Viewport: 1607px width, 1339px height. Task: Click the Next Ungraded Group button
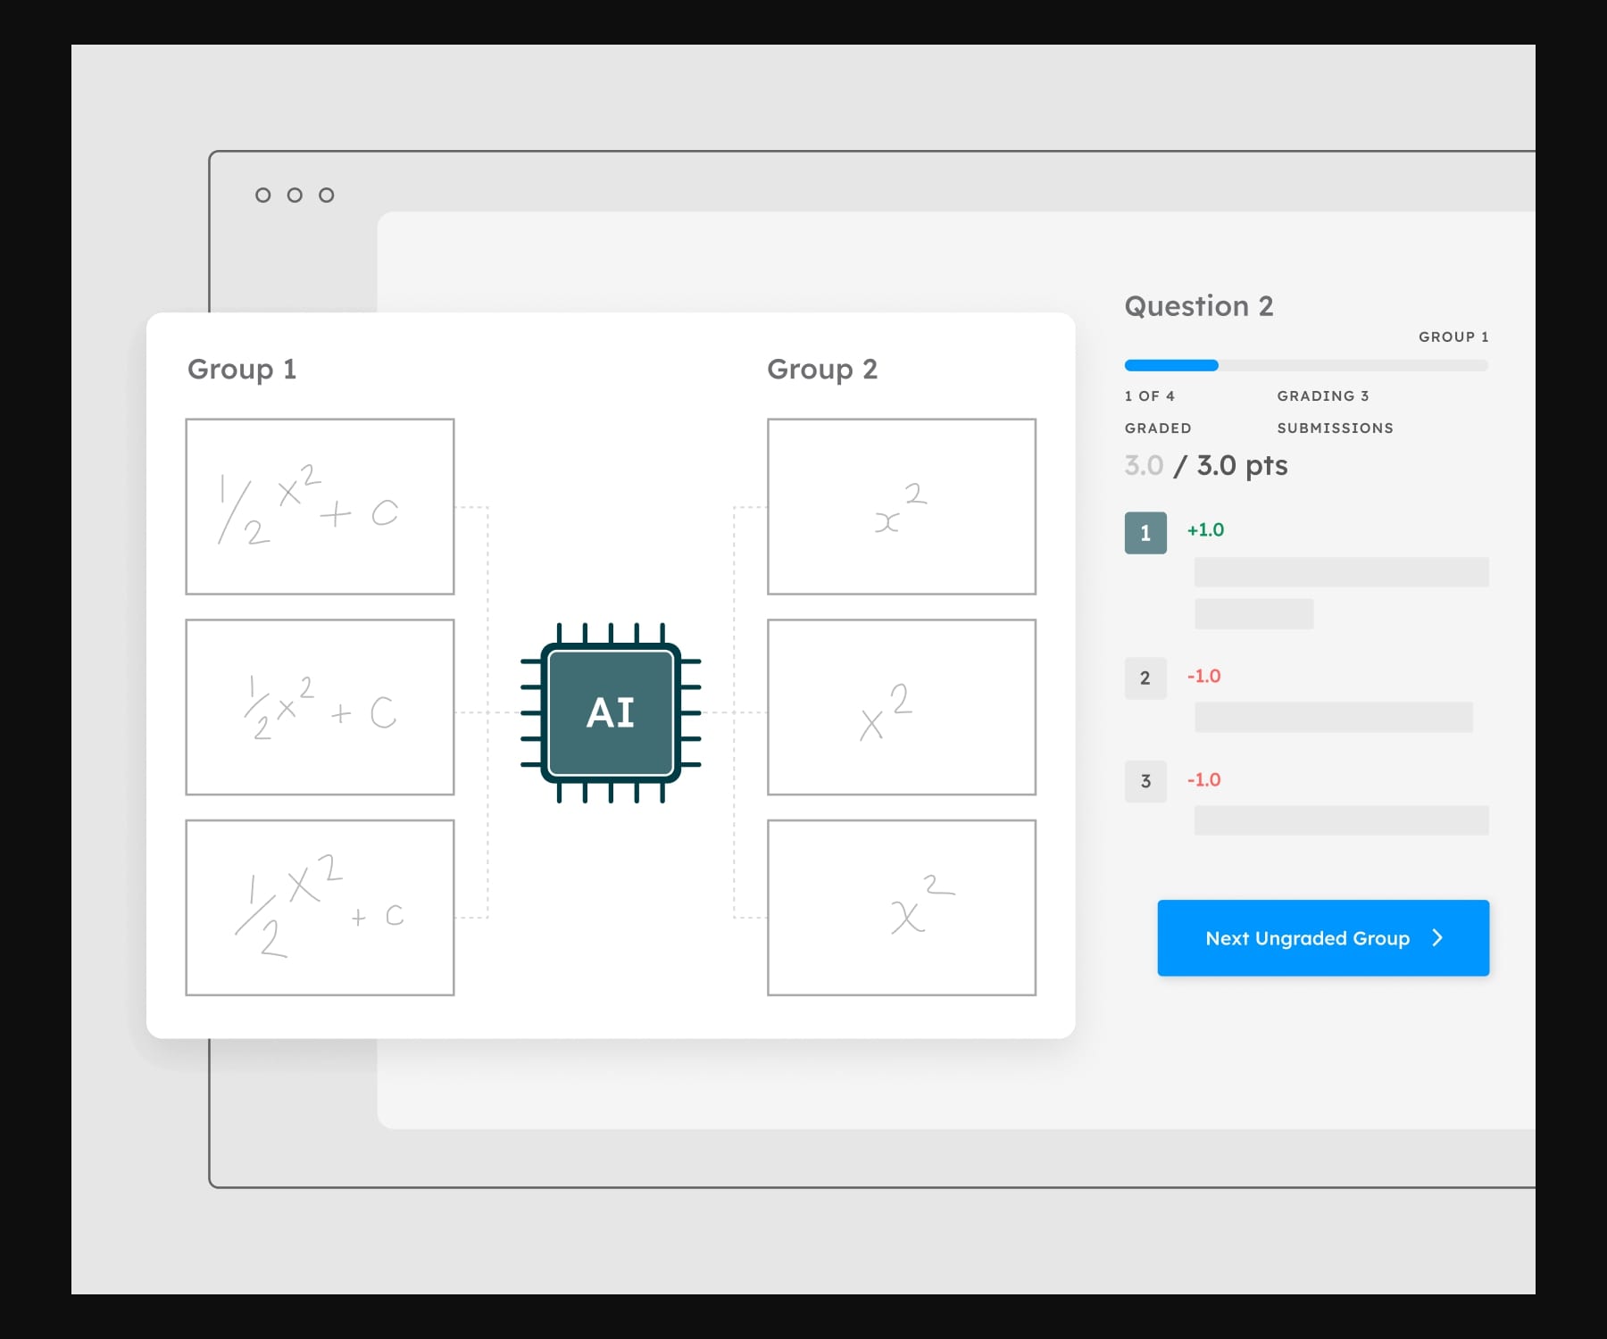[1322, 937]
